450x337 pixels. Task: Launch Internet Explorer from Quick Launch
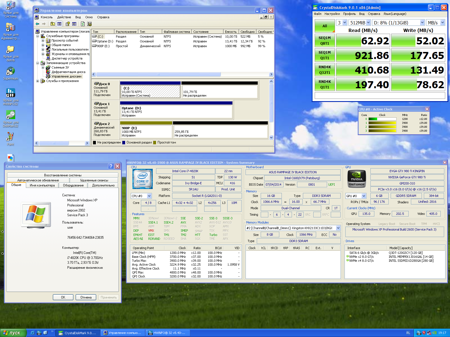coord(32,333)
